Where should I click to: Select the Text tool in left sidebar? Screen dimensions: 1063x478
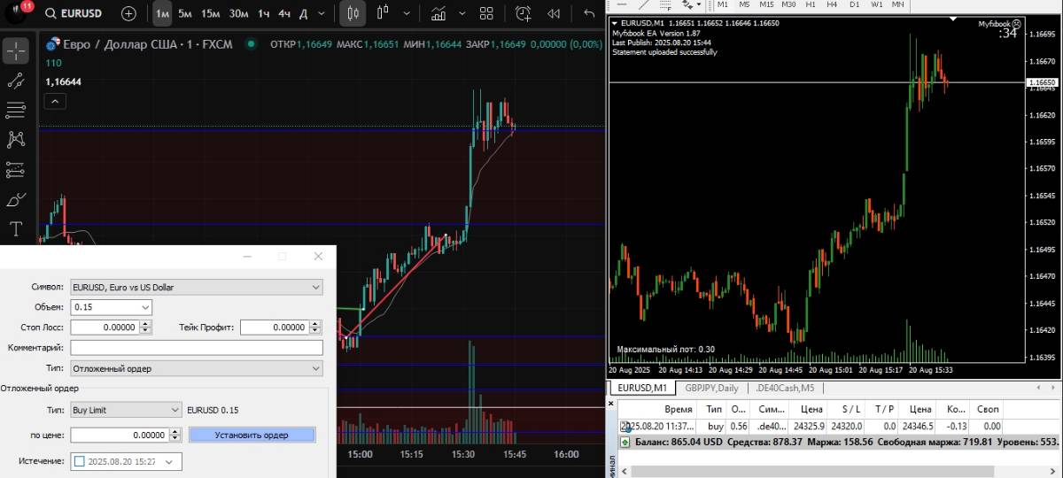tap(16, 229)
